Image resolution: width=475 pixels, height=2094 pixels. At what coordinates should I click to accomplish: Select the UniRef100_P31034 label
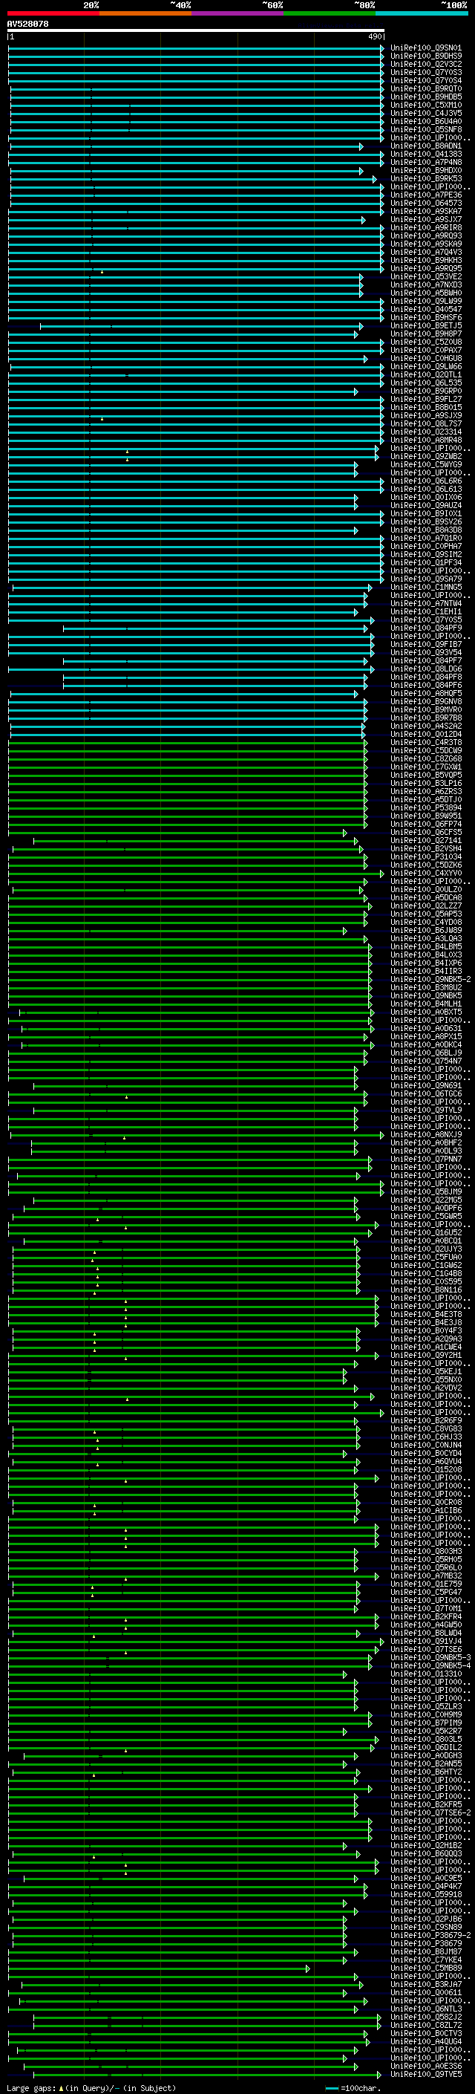426,856
